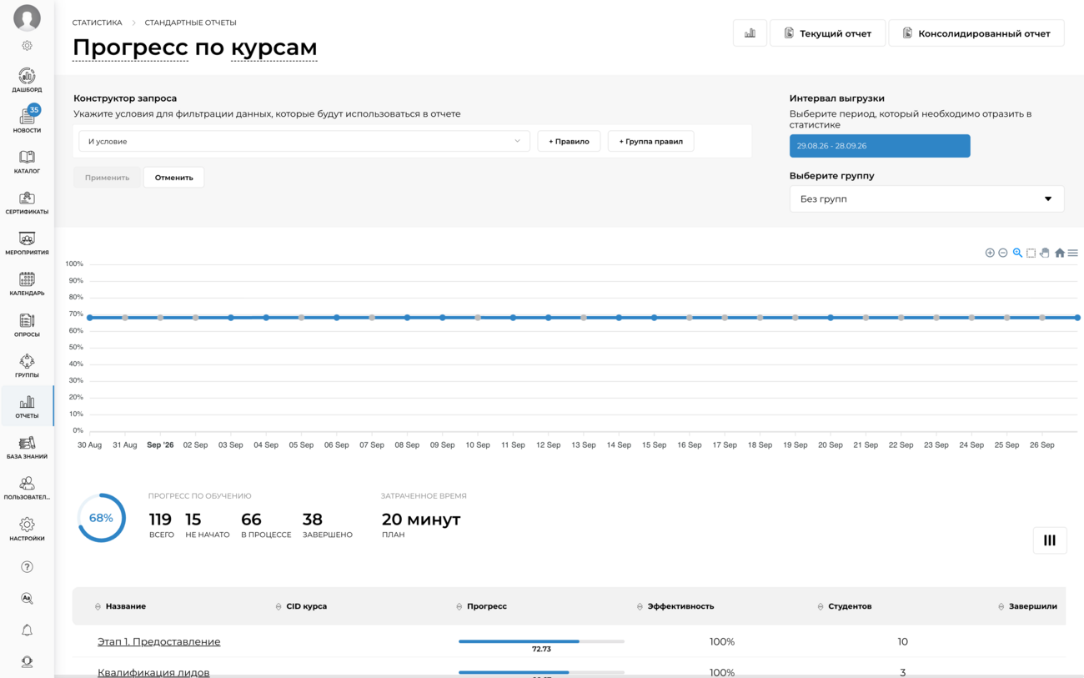1084x678 pixels.
Task: Click progress bar showing 72.73
Action: pos(541,641)
